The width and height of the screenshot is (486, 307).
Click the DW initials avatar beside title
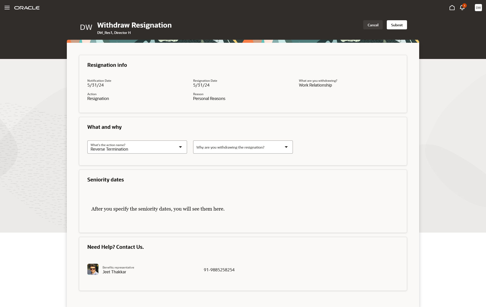86,27
